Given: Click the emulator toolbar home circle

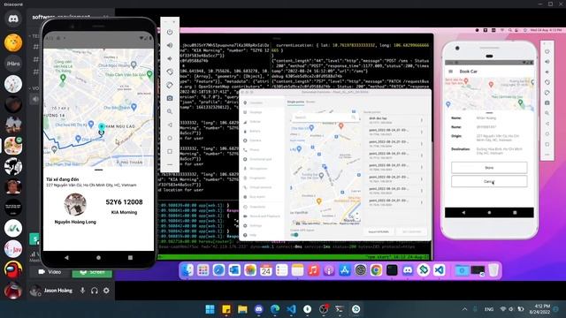Looking at the screenshot, I should [x=170, y=138].
